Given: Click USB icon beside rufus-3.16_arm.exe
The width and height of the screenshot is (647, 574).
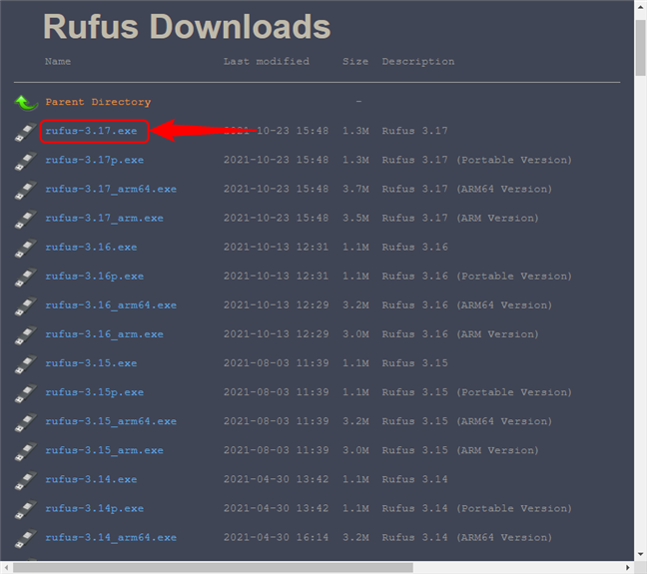Looking at the screenshot, I should tap(26, 335).
